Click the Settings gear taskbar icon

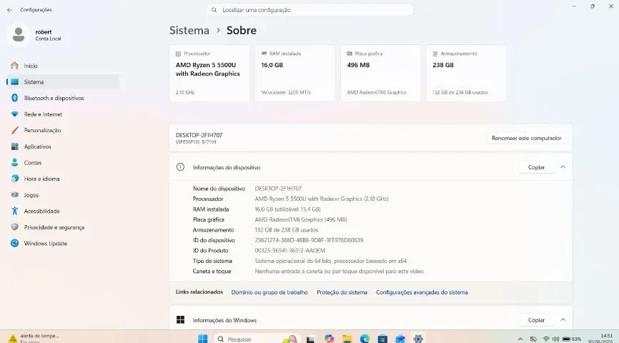[418, 339]
